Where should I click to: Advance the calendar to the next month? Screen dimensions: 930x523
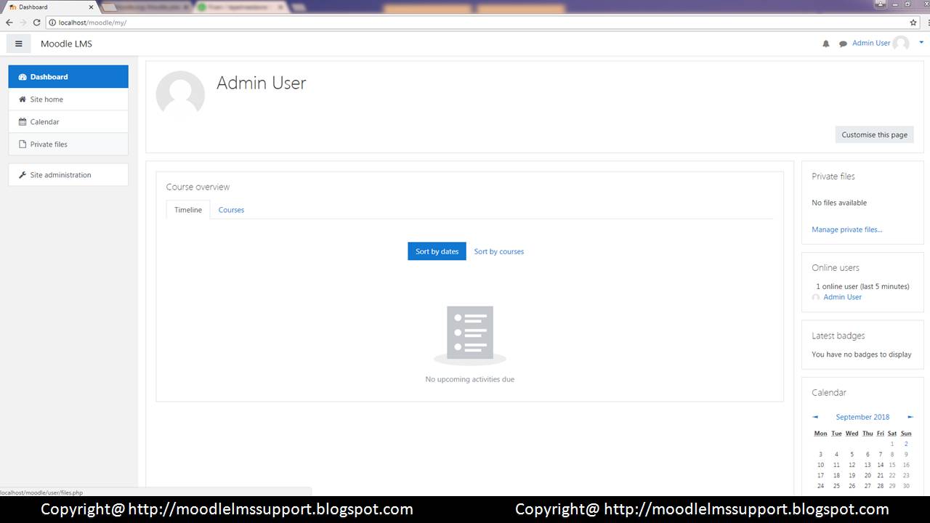pos(910,416)
